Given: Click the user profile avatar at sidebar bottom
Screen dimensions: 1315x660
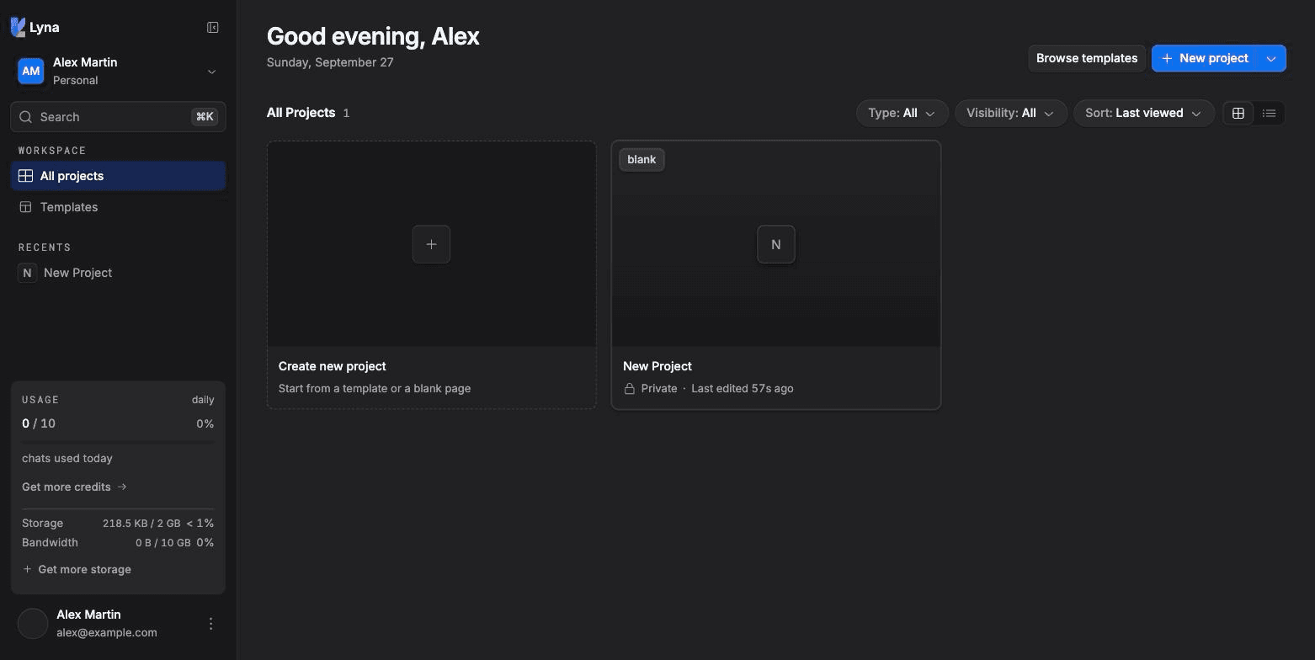Looking at the screenshot, I should click(x=33, y=624).
